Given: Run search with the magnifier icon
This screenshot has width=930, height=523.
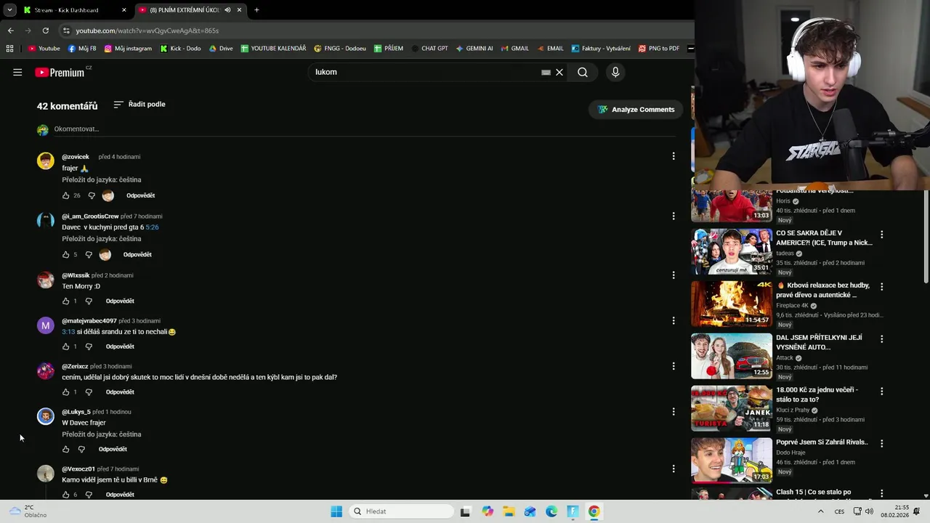Looking at the screenshot, I should (583, 72).
